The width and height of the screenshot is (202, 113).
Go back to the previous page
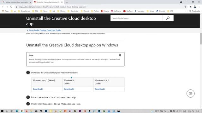[3, 7]
